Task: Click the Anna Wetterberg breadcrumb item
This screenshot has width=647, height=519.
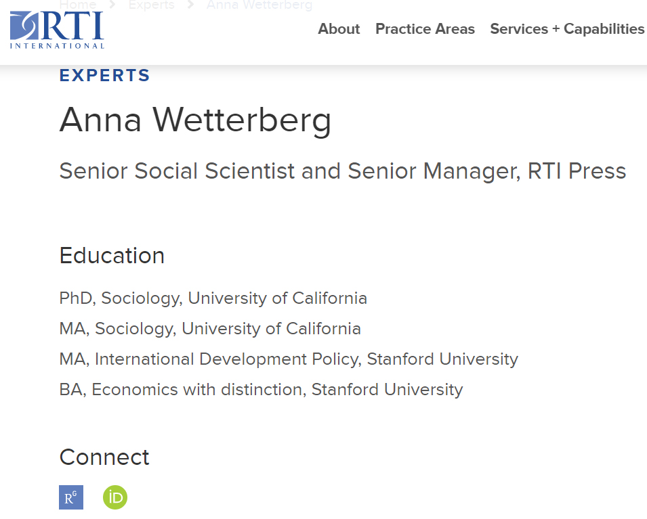Action: (x=259, y=5)
